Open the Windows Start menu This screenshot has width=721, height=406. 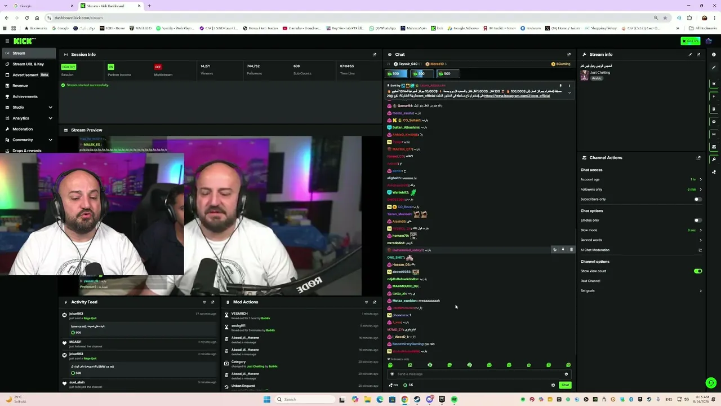point(266,399)
